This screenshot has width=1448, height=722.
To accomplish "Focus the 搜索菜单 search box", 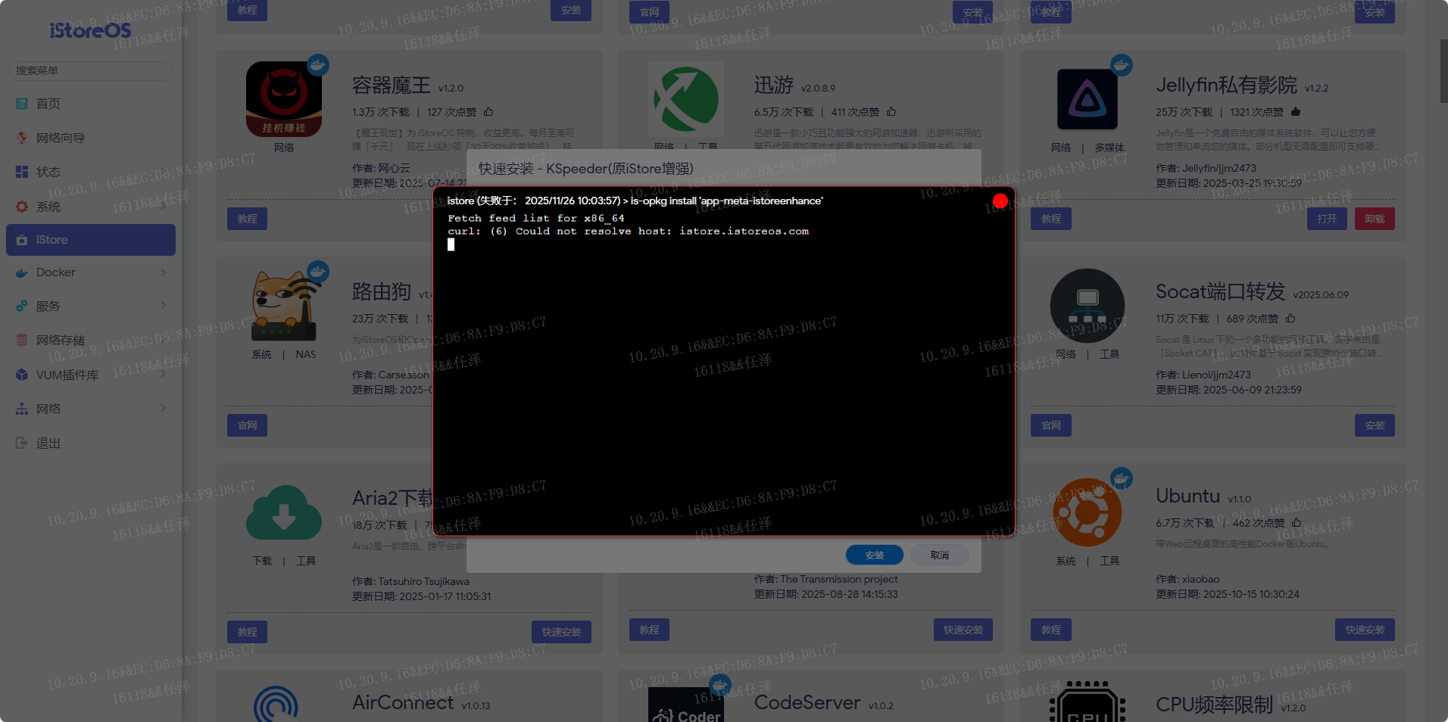I will (x=91, y=70).
